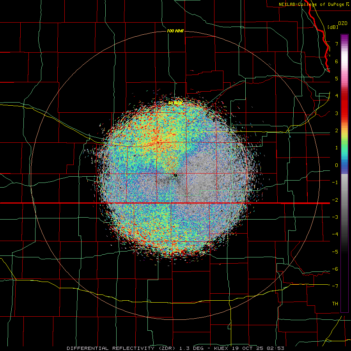Viewport: 351px width, 351px height.
Task: Click the 50 NMI range ring label
Action: [175, 103]
